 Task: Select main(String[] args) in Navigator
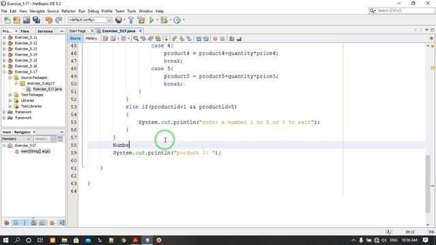35,151
